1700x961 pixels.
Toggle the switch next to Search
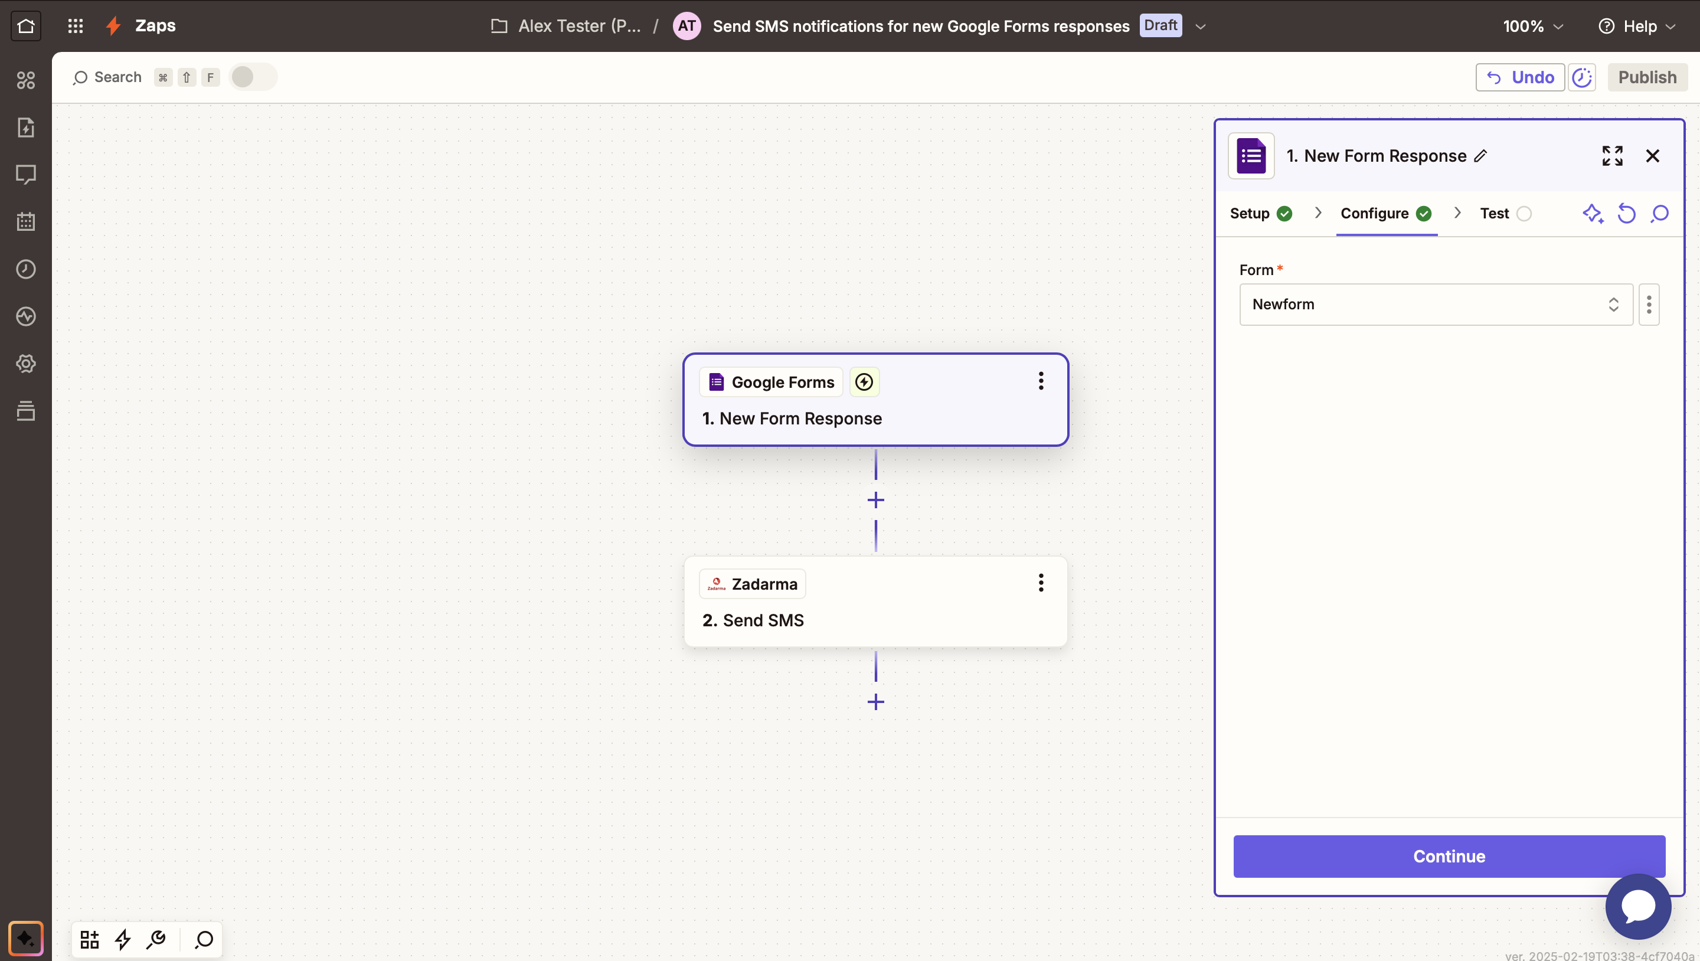[x=252, y=77]
